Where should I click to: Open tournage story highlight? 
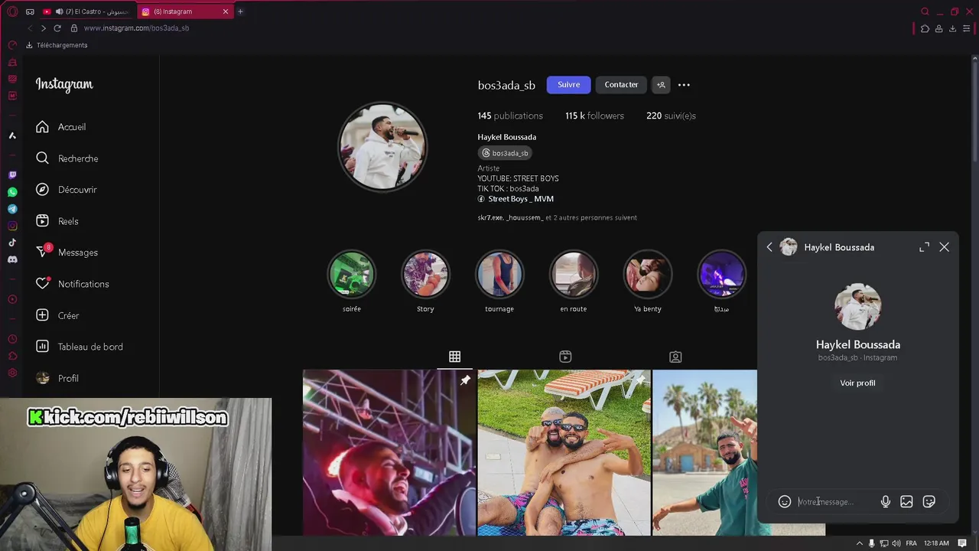[499, 274]
